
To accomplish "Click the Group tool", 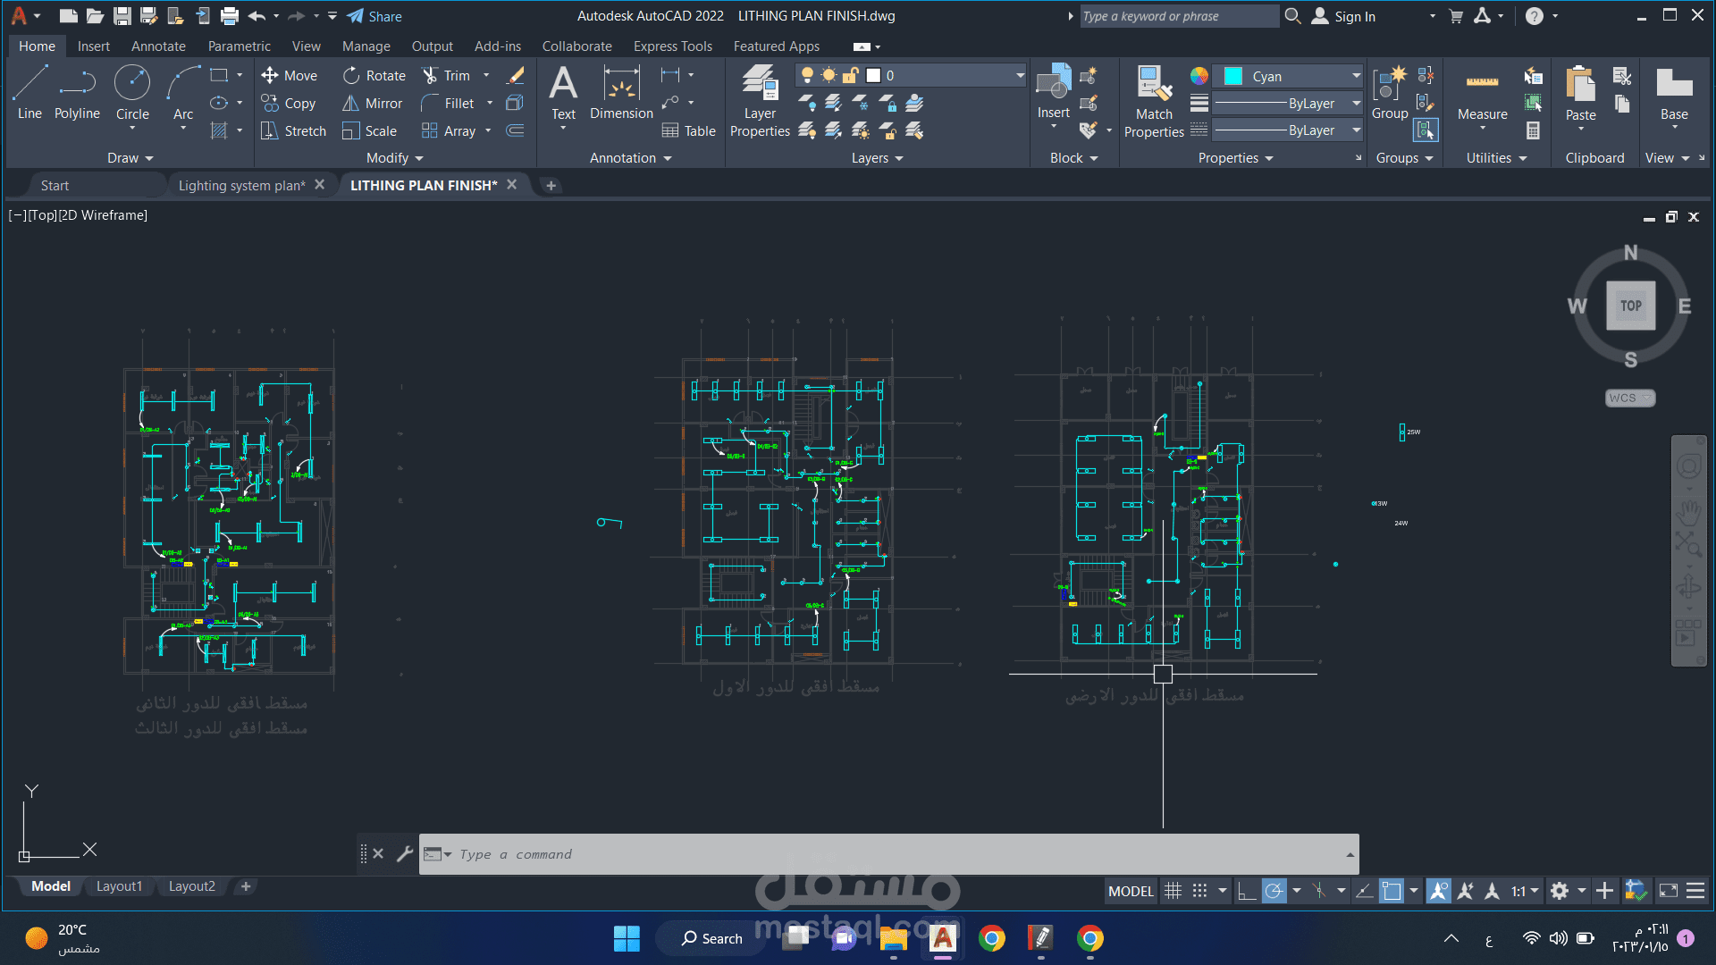I will pyautogui.click(x=1390, y=92).
